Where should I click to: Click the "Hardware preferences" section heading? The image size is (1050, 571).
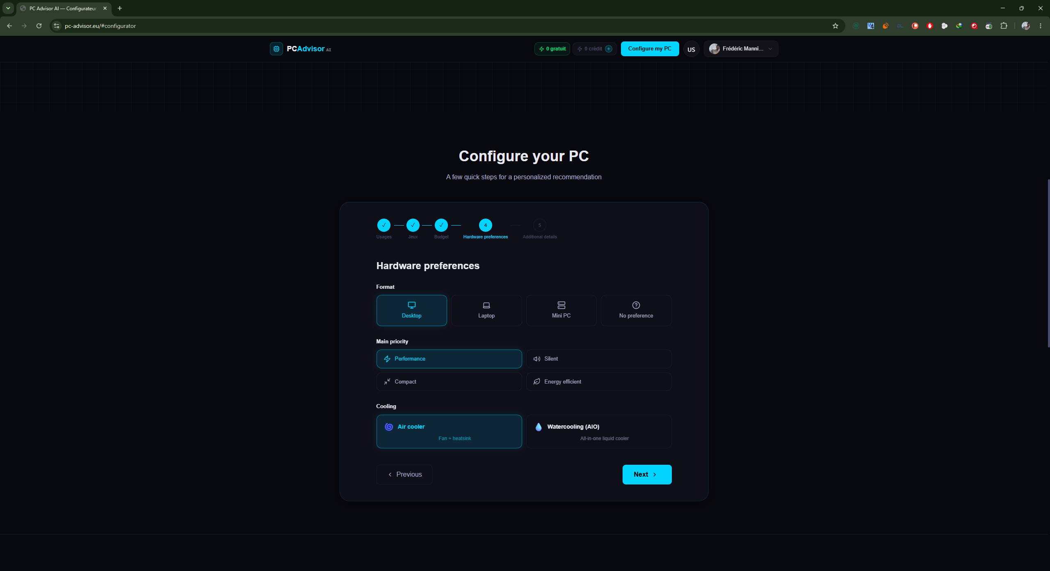[428, 266]
